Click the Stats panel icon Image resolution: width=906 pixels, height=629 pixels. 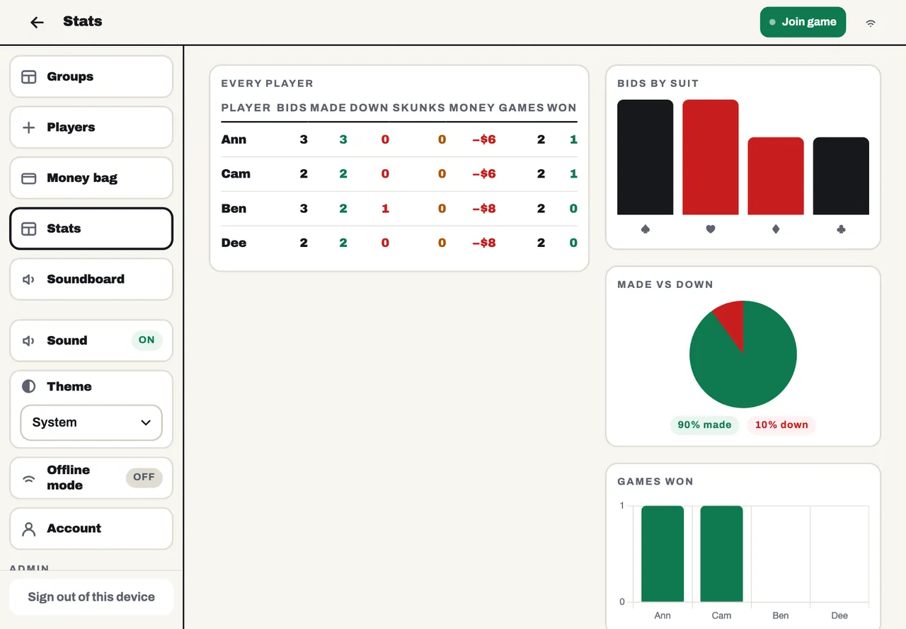tap(29, 229)
